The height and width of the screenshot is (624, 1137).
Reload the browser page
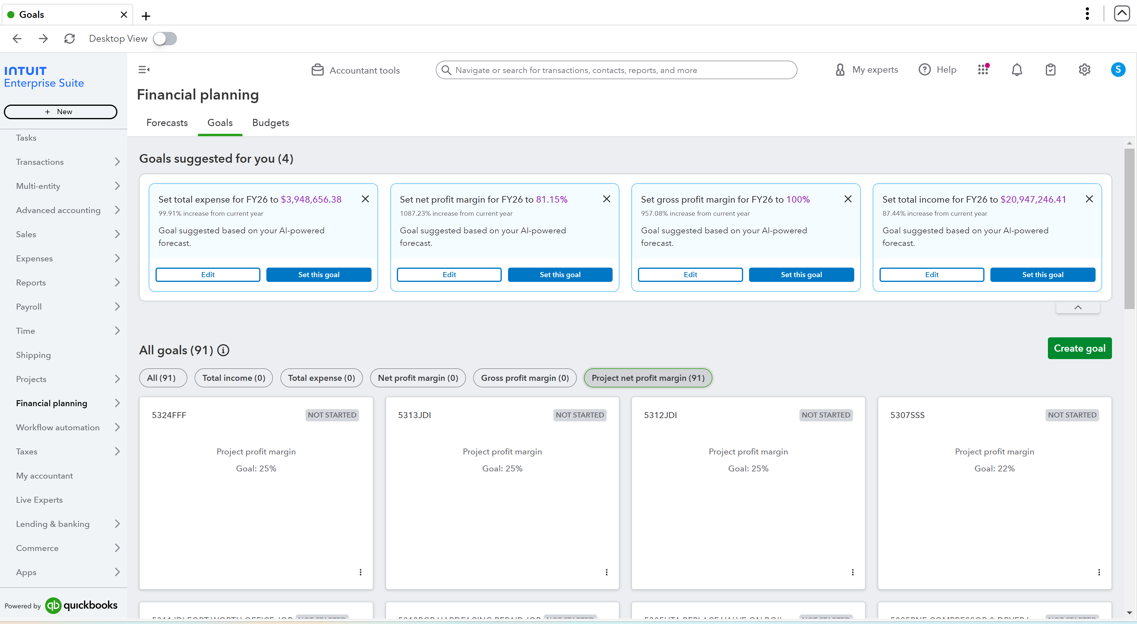tap(69, 39)
